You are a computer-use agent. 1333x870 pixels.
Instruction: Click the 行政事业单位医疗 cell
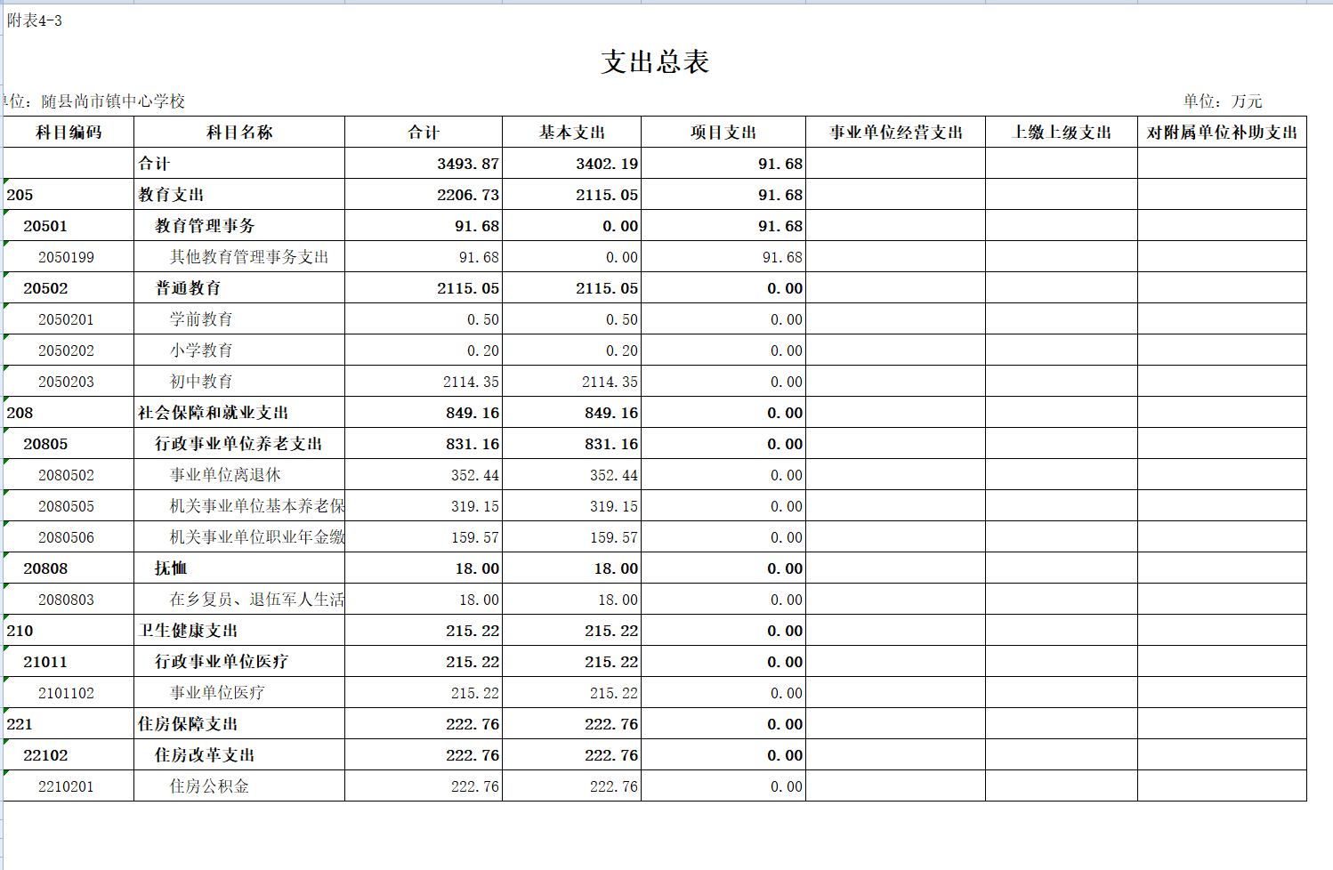coord(239,662)
